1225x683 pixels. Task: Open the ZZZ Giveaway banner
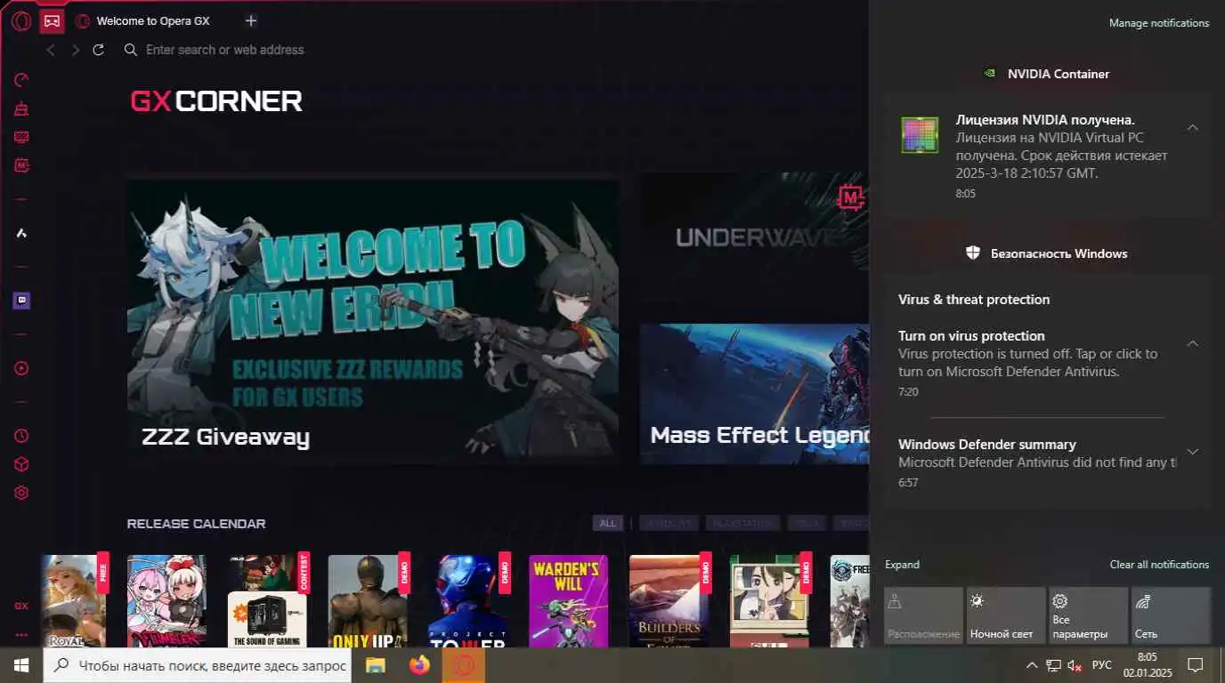[373, 321]
